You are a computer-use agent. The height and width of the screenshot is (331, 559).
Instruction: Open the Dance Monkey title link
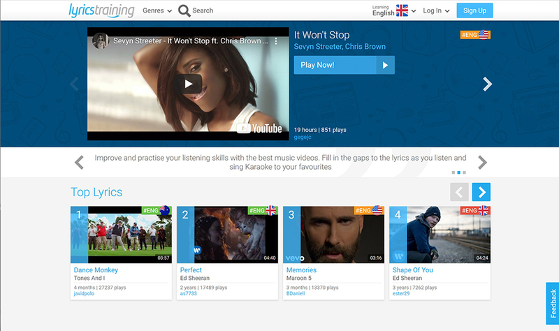coord(96,270)
